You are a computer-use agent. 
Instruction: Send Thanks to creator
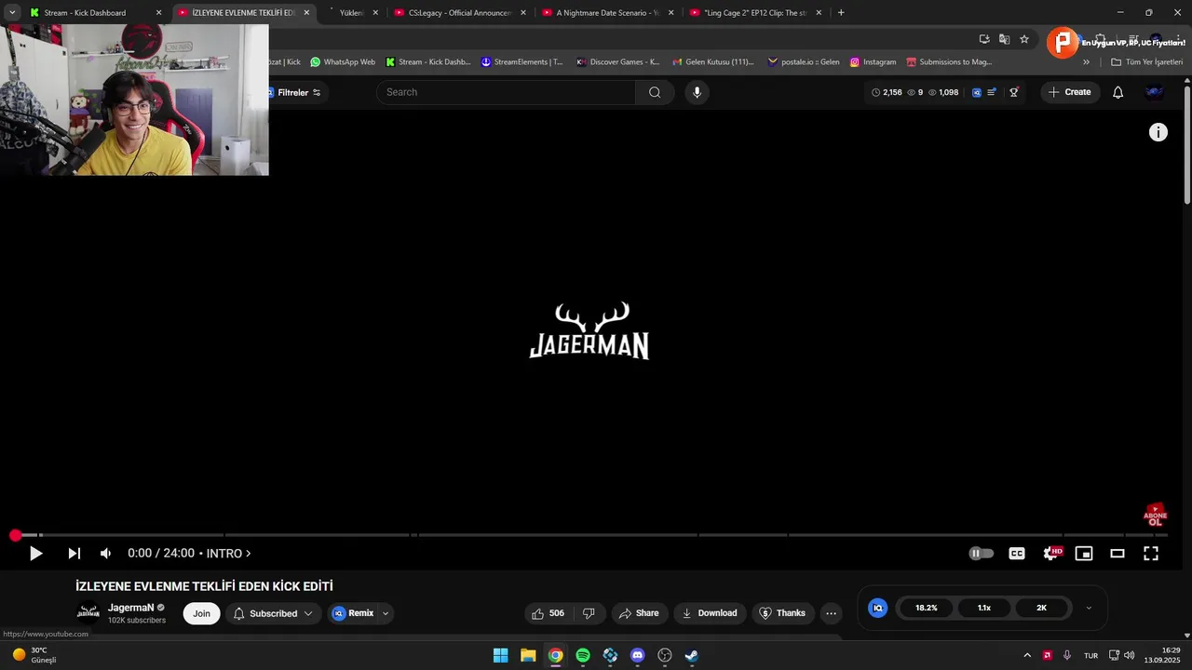[782, 613]
